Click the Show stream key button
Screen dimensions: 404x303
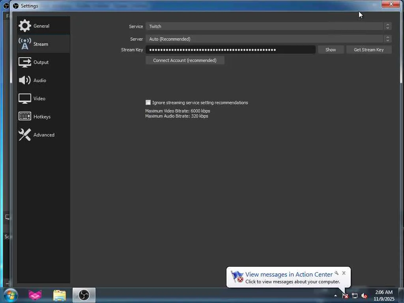331,50
